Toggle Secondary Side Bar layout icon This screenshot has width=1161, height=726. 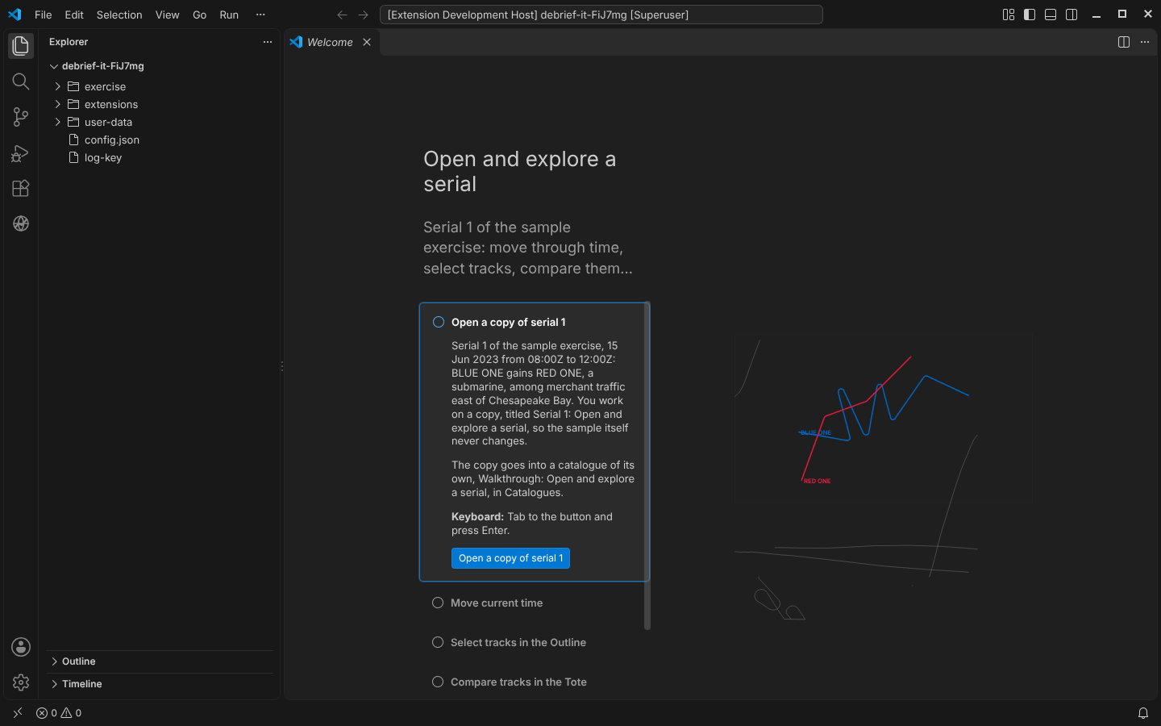coord(1072,15)
